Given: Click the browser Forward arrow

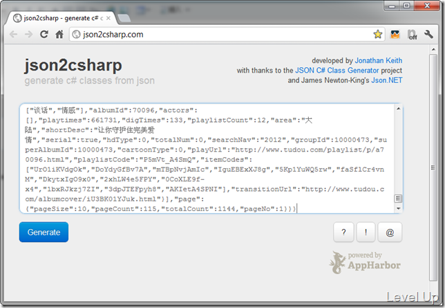Looking at the screenshot, I should pyautogui.click(x=28, y=35).
